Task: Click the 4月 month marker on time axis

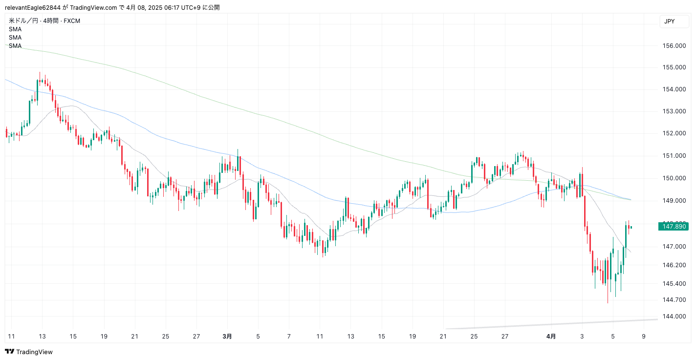Action: 551,337
